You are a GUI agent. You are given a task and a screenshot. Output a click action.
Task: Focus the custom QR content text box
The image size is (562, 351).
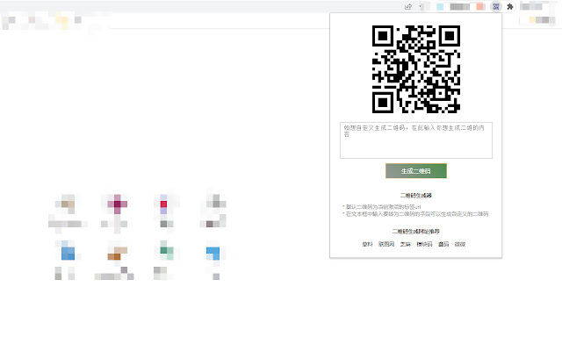[416, 140]
